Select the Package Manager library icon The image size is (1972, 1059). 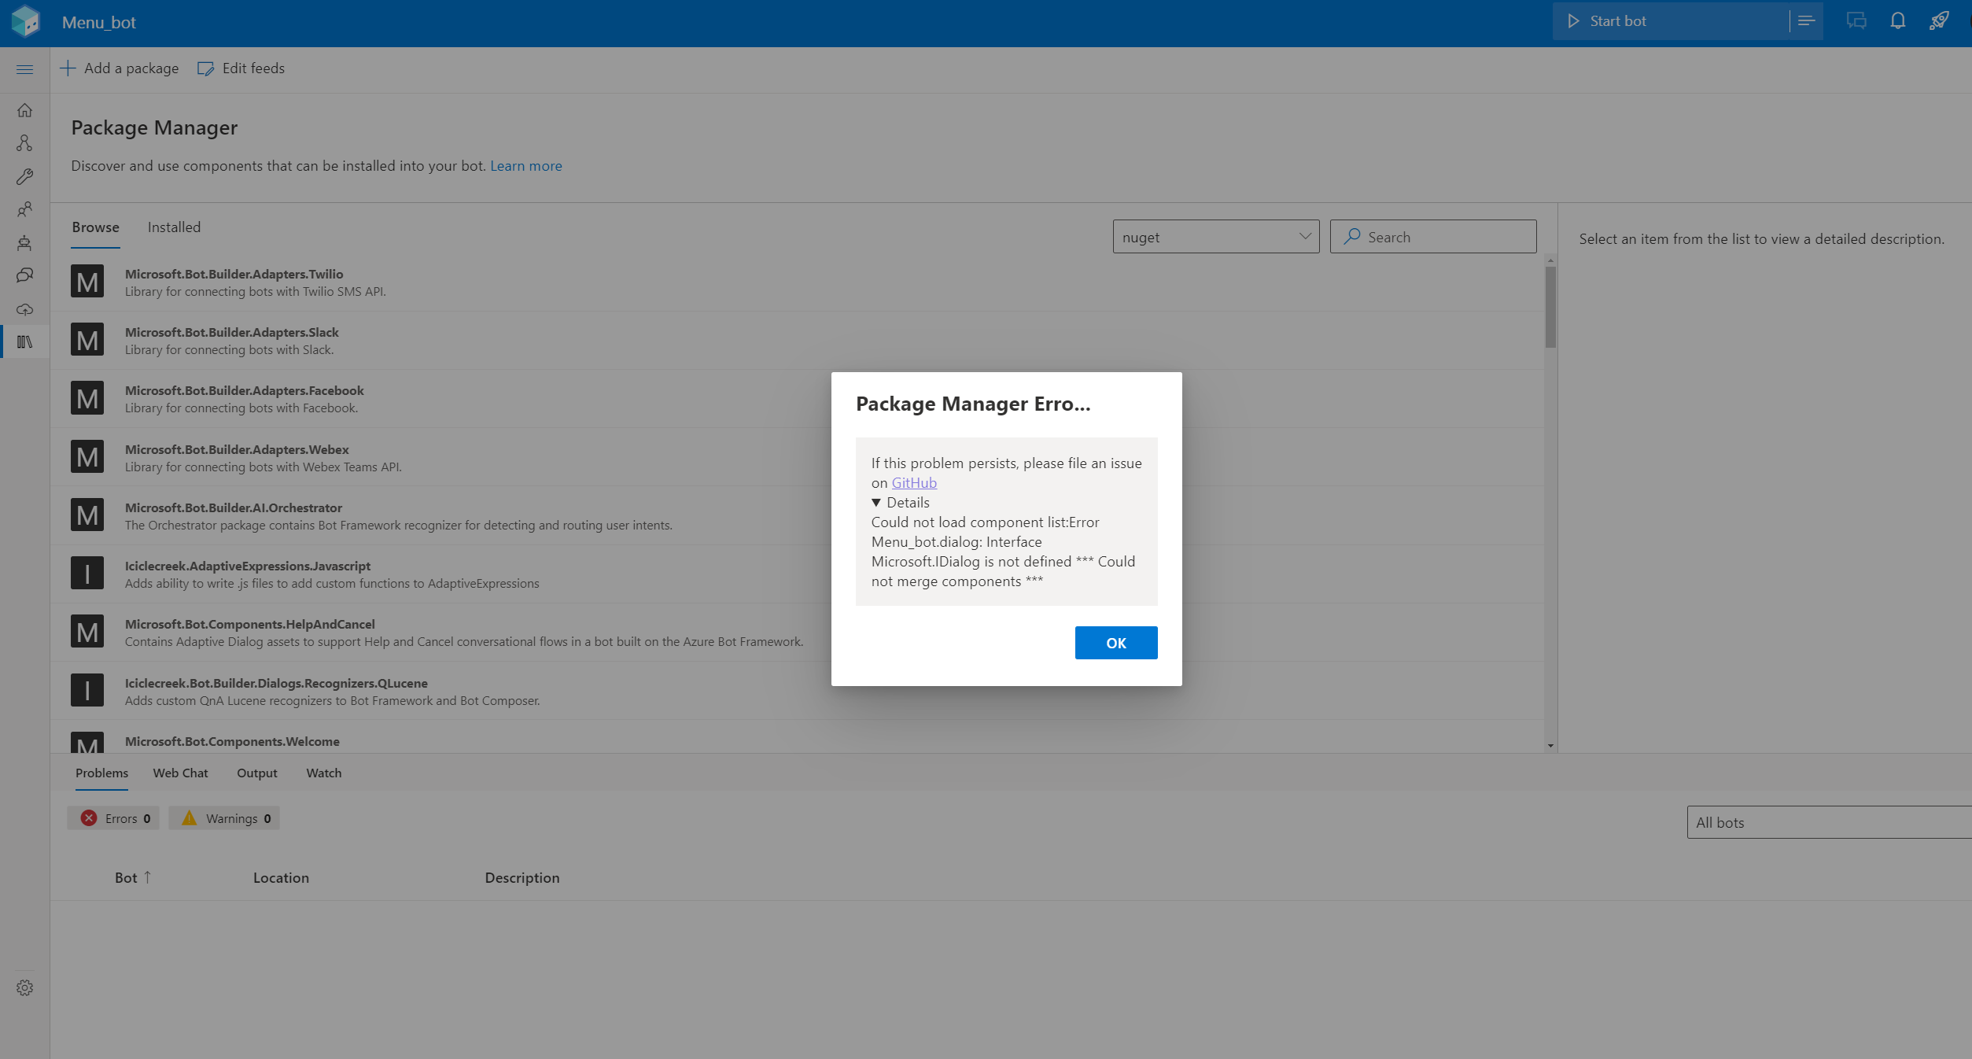[x=24, y=341]
